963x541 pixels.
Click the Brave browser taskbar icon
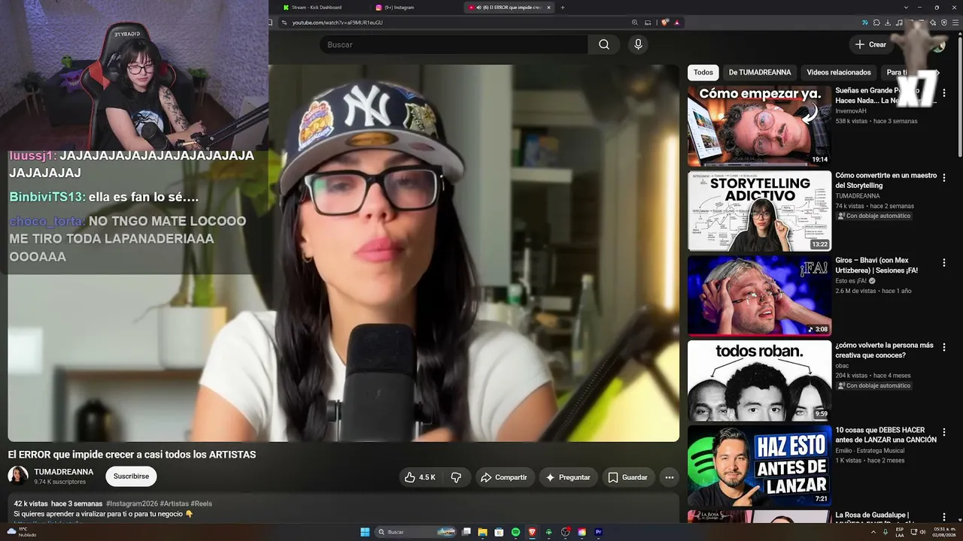(532, 532)
